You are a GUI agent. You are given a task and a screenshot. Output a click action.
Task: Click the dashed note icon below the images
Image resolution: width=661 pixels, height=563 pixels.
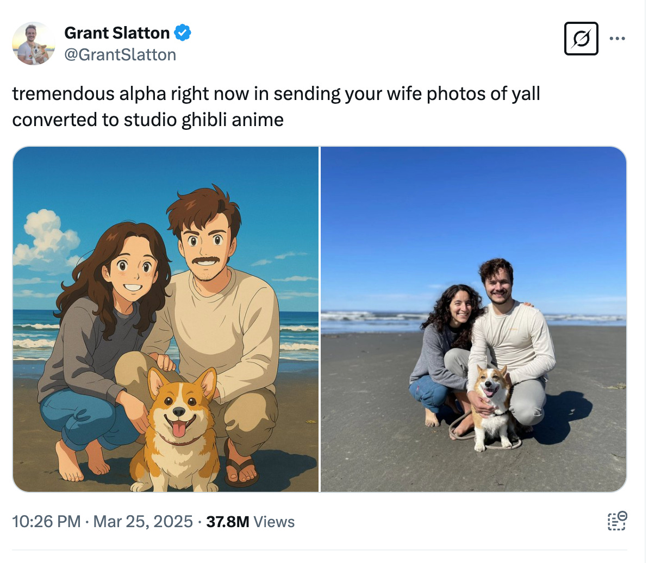[x=617, y=521]
